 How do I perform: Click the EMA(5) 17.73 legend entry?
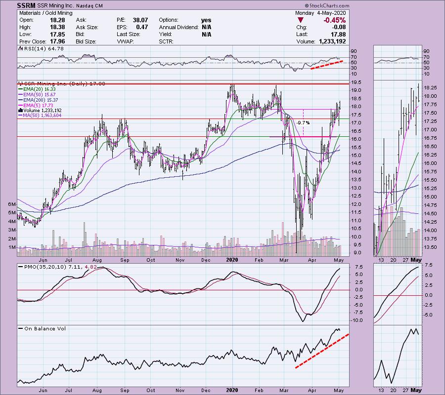pyautogui.click(x=36, y=105)
